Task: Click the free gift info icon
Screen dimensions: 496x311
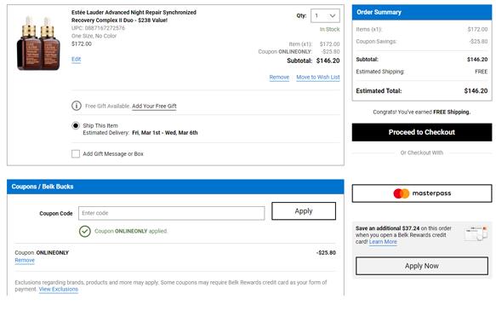Action: pyautogui.click(x=77, y=106)
